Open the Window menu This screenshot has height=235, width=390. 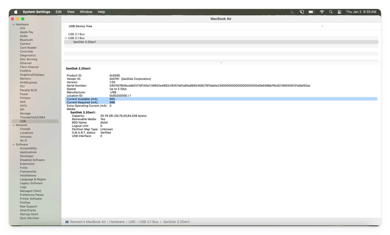[86, 12]
